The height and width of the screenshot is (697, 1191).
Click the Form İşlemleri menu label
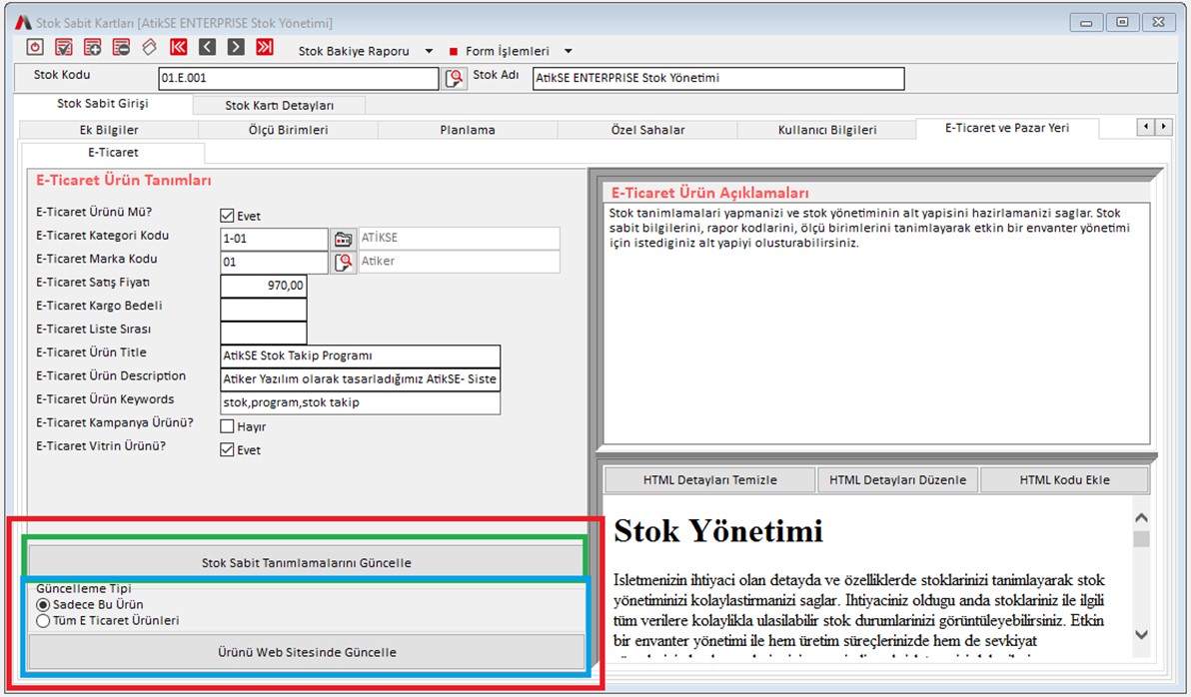[508, 52]
